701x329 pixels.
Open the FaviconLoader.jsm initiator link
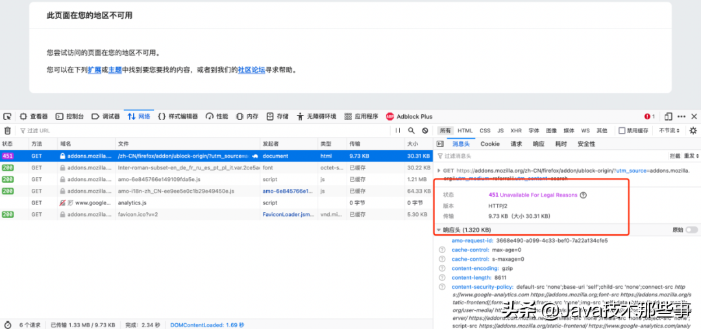pos(288,214)
